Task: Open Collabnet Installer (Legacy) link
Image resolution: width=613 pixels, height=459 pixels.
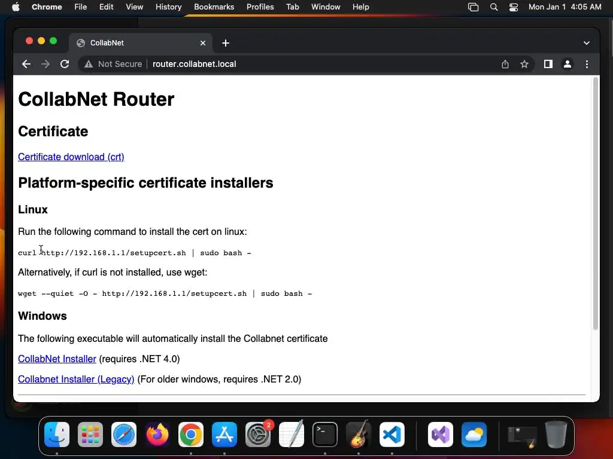Action: point(76,380)
